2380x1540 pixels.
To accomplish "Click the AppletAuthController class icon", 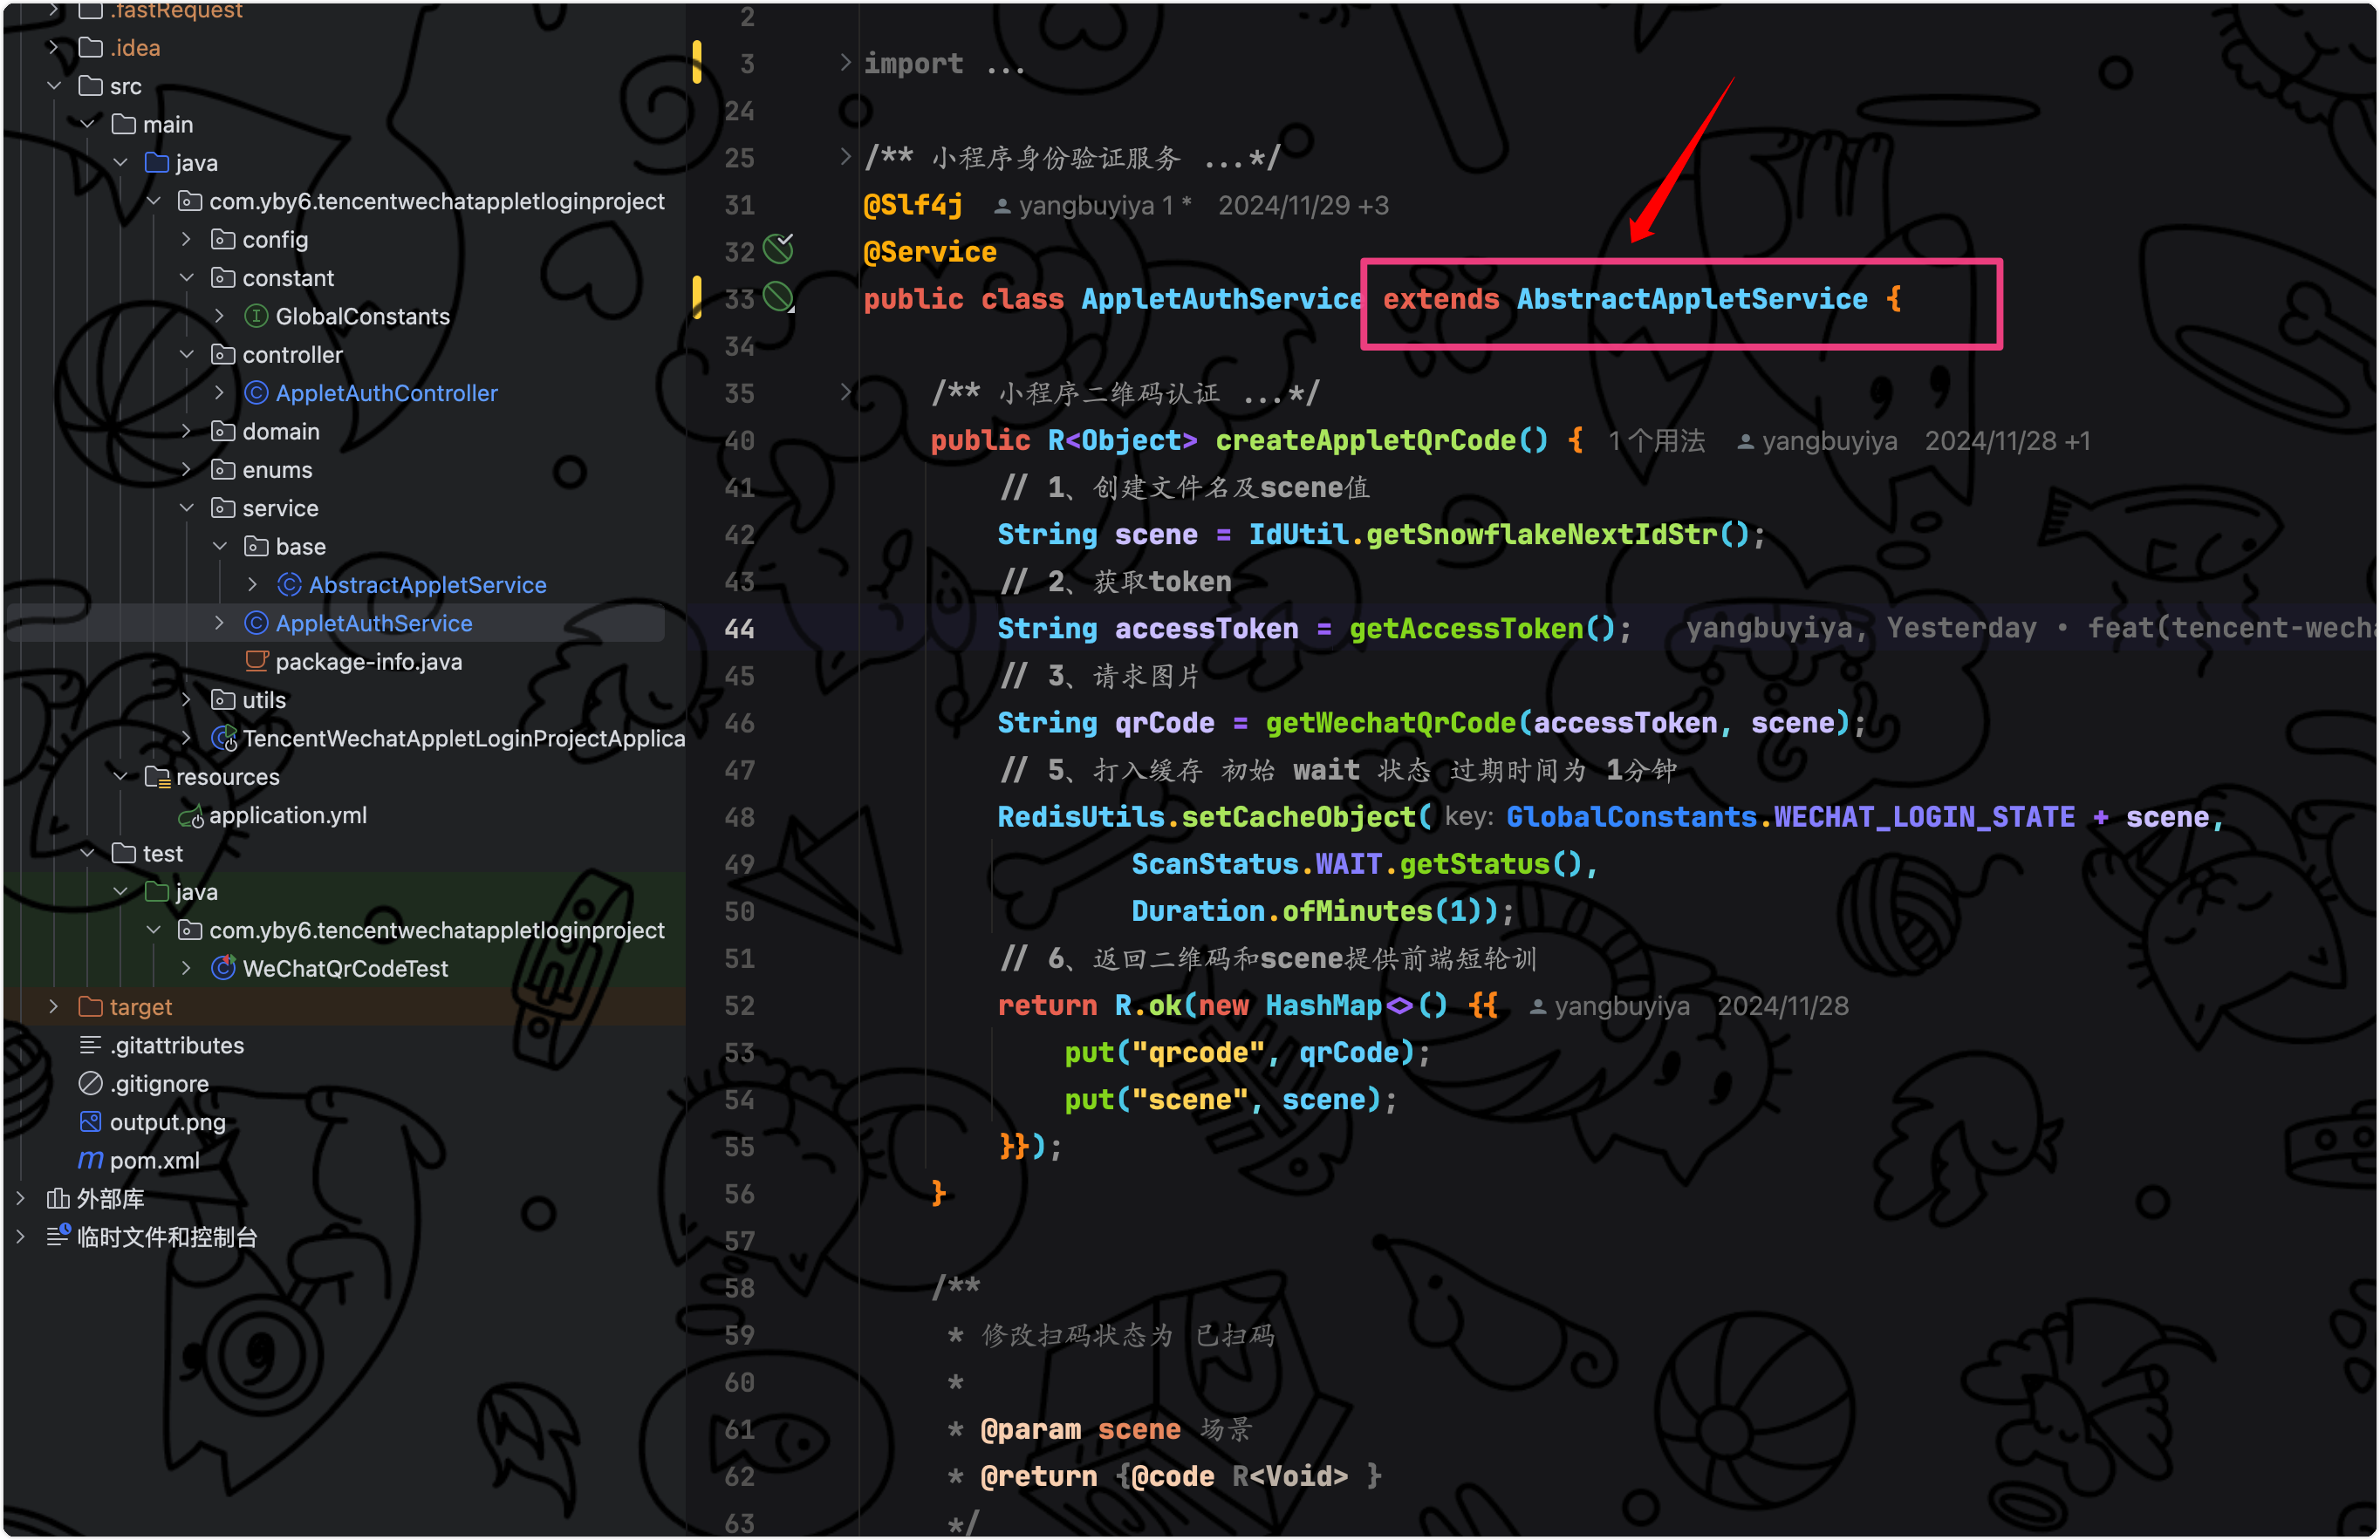I will click(x=256, y=392).
